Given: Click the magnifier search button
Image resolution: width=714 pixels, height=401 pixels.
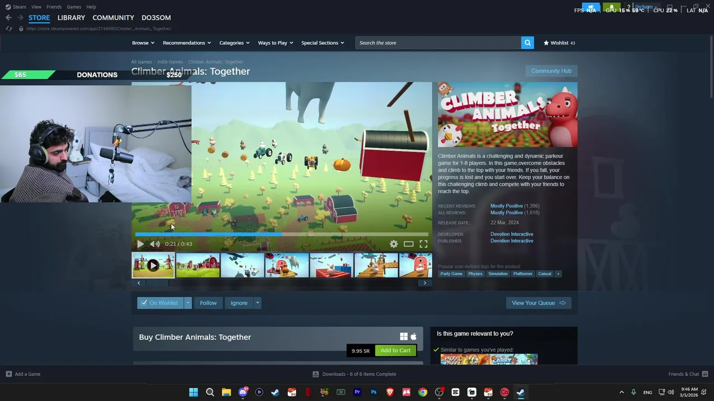Looking at the screenshot, I should coord(527,43).
